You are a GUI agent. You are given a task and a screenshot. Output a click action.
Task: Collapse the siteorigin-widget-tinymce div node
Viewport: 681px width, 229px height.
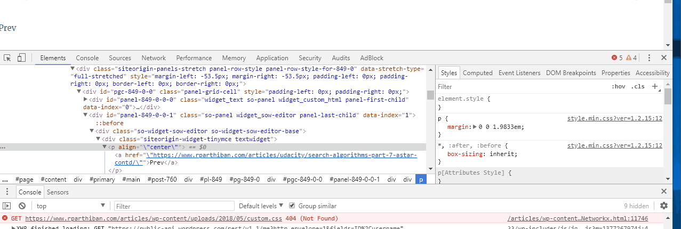(98, 139)
